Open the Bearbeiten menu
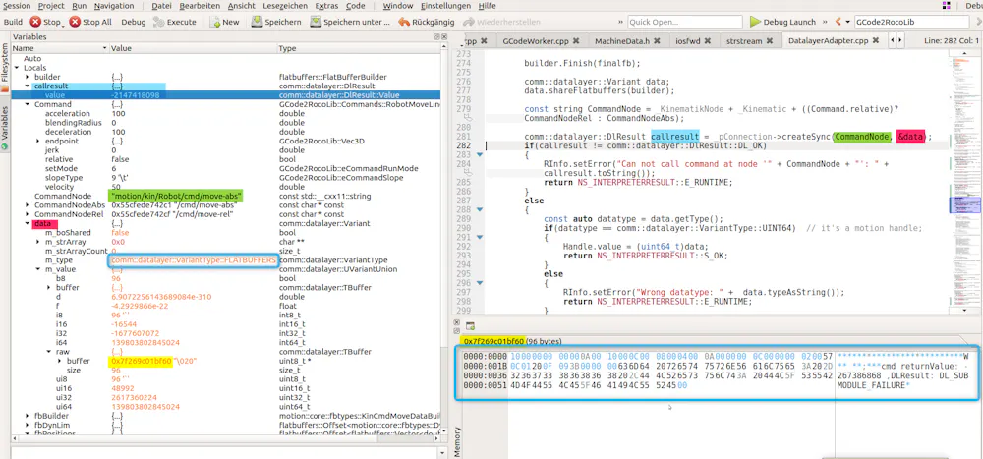 click(199, 6)
